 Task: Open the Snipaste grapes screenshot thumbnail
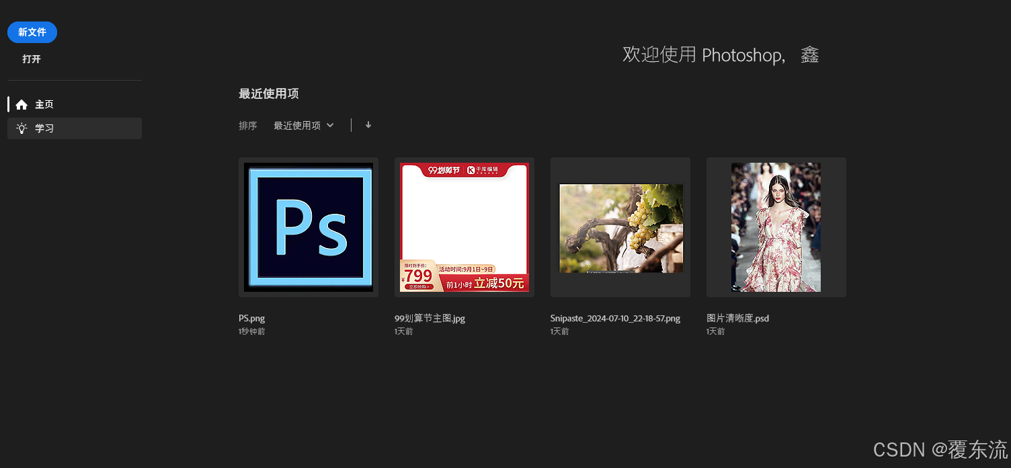(x=620, y=227)
